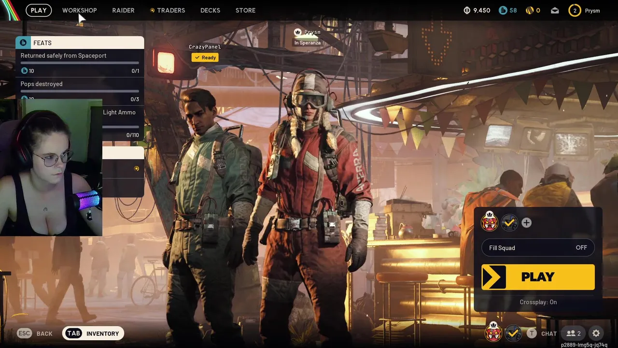618x348 pixels.
Task: Click the 'Light Ammo' feat text
Action: (119, 112)
